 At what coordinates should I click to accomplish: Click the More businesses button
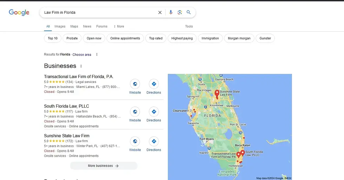pyautogui.click(x=104, y=166)
